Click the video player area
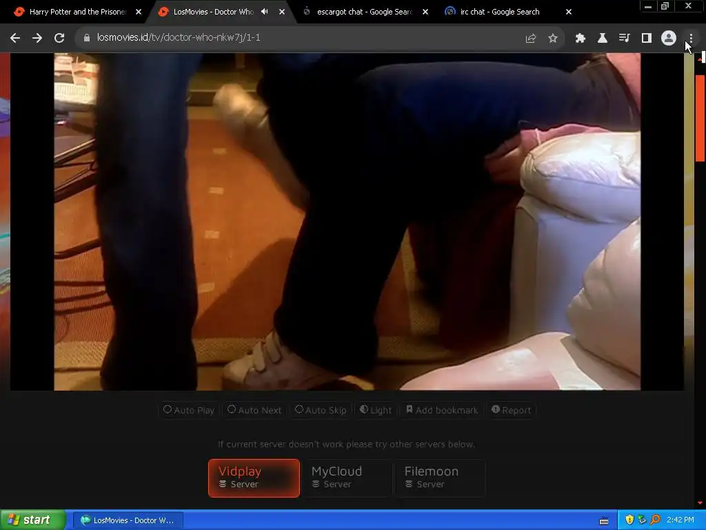Screen dimensions: 706x530 pos(347,222)
